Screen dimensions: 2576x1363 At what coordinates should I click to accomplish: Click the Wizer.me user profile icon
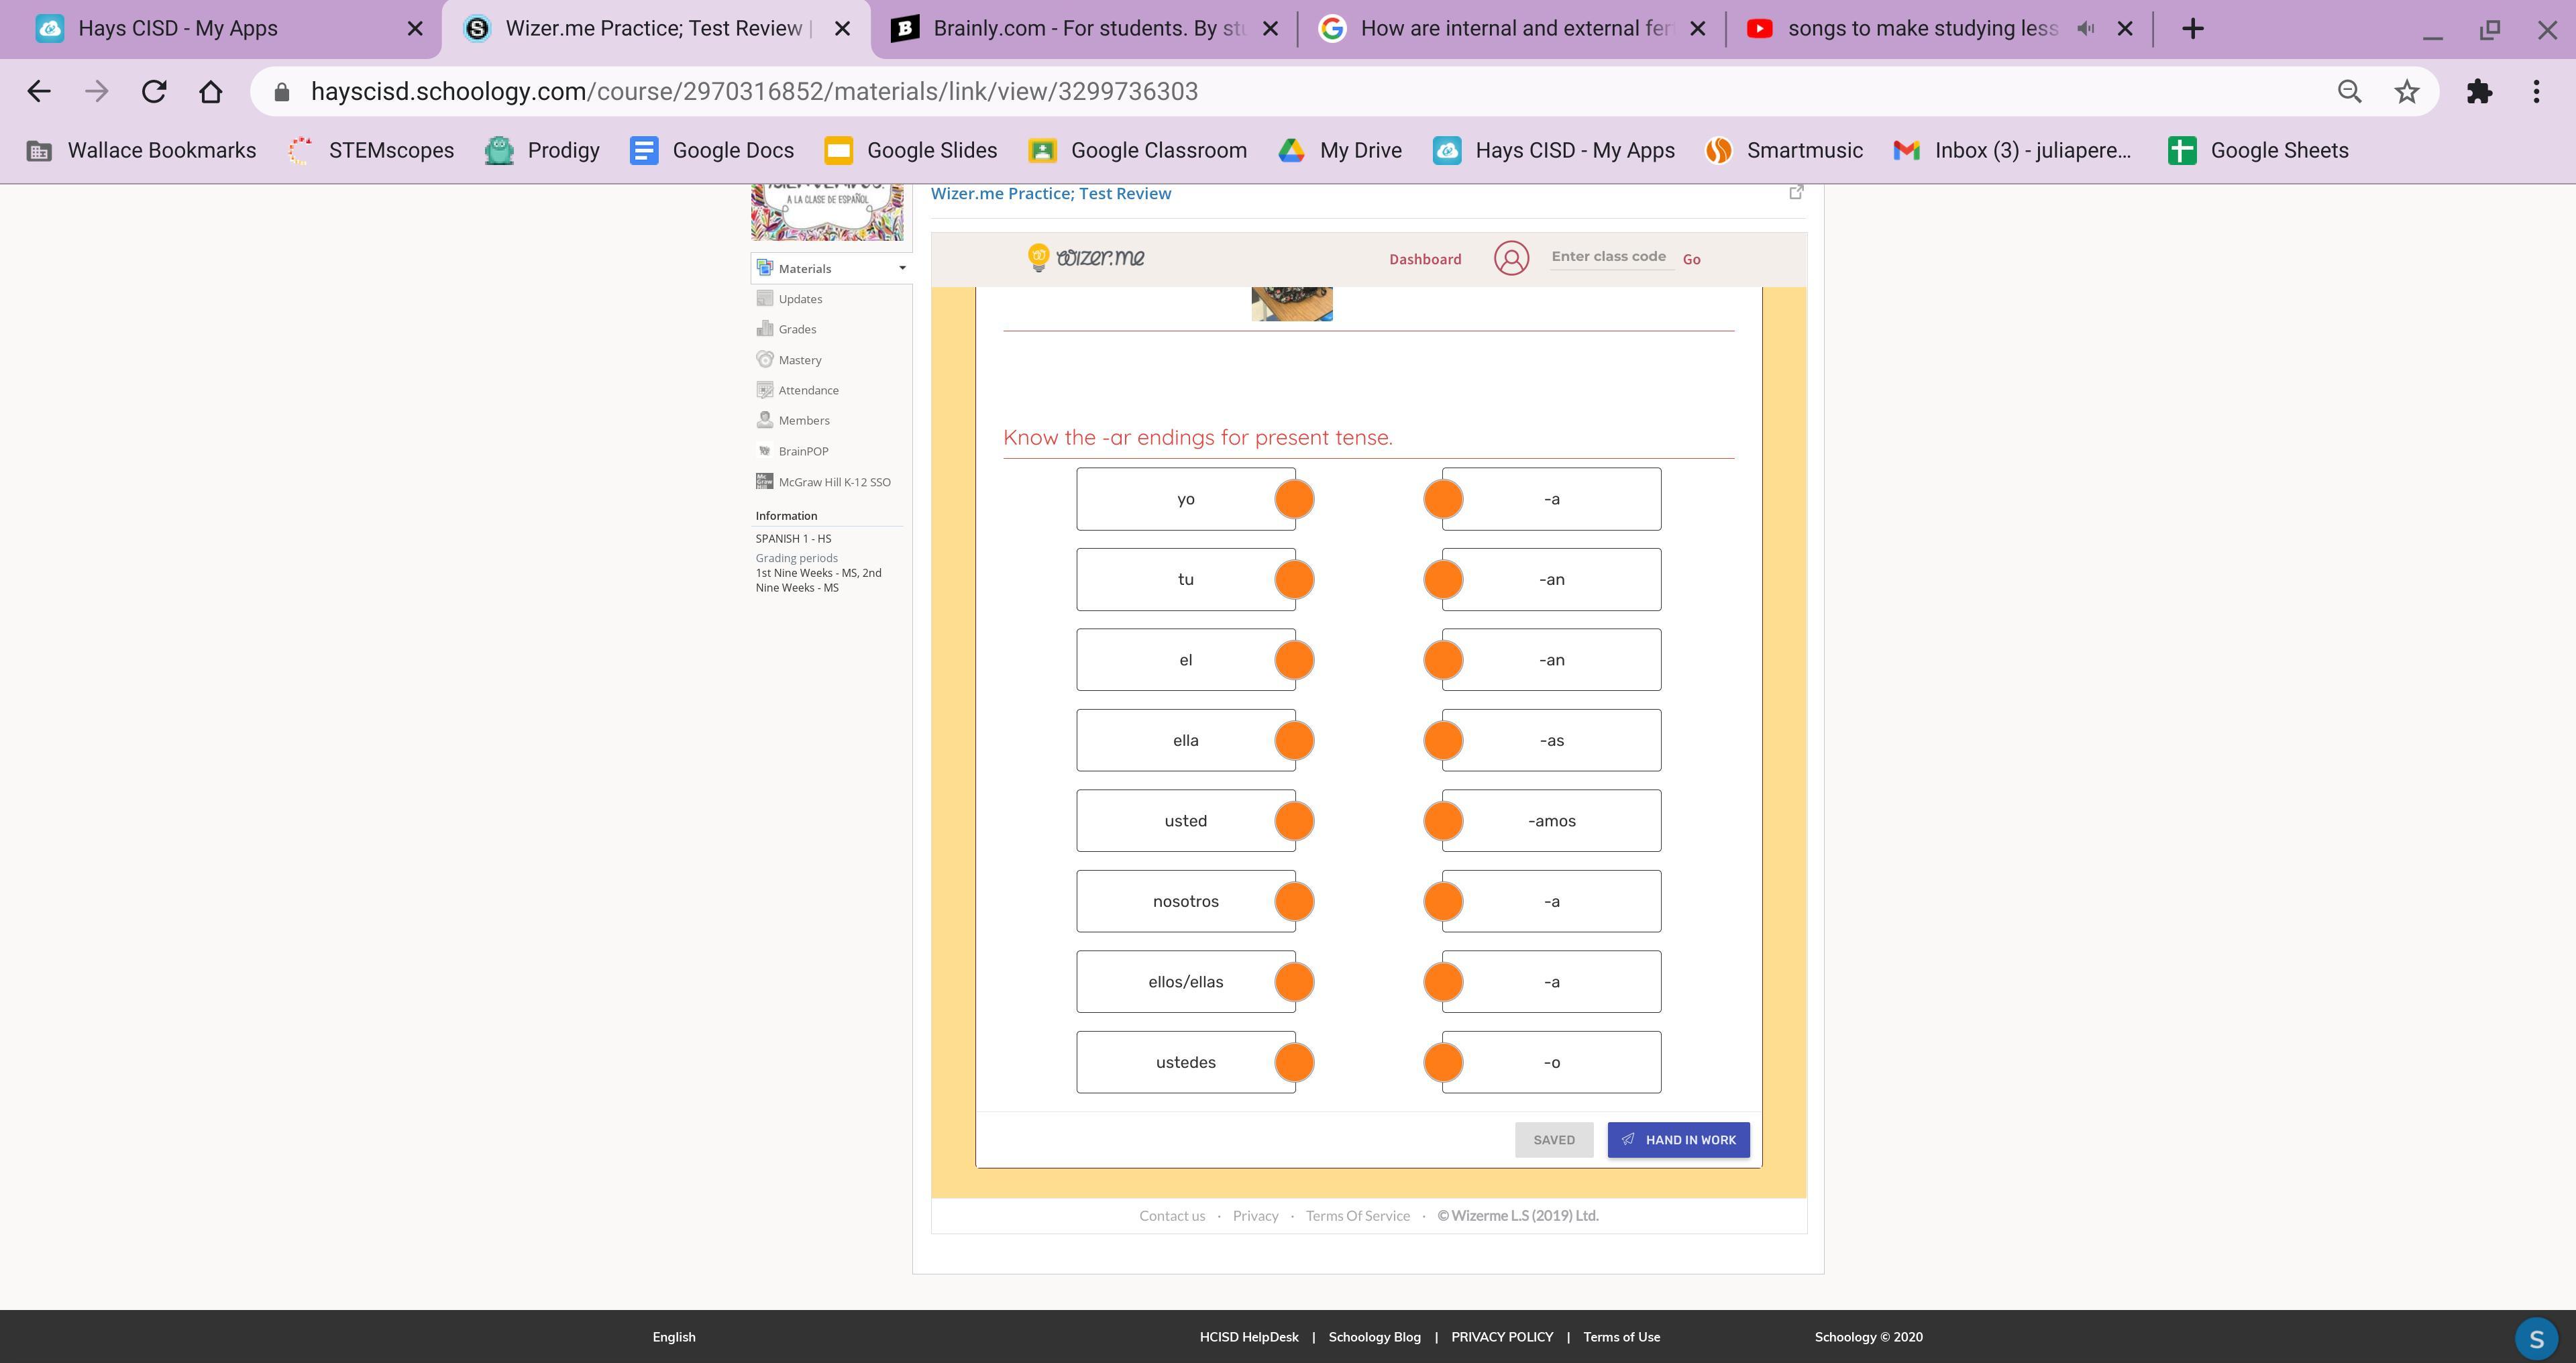point(1511,258)
